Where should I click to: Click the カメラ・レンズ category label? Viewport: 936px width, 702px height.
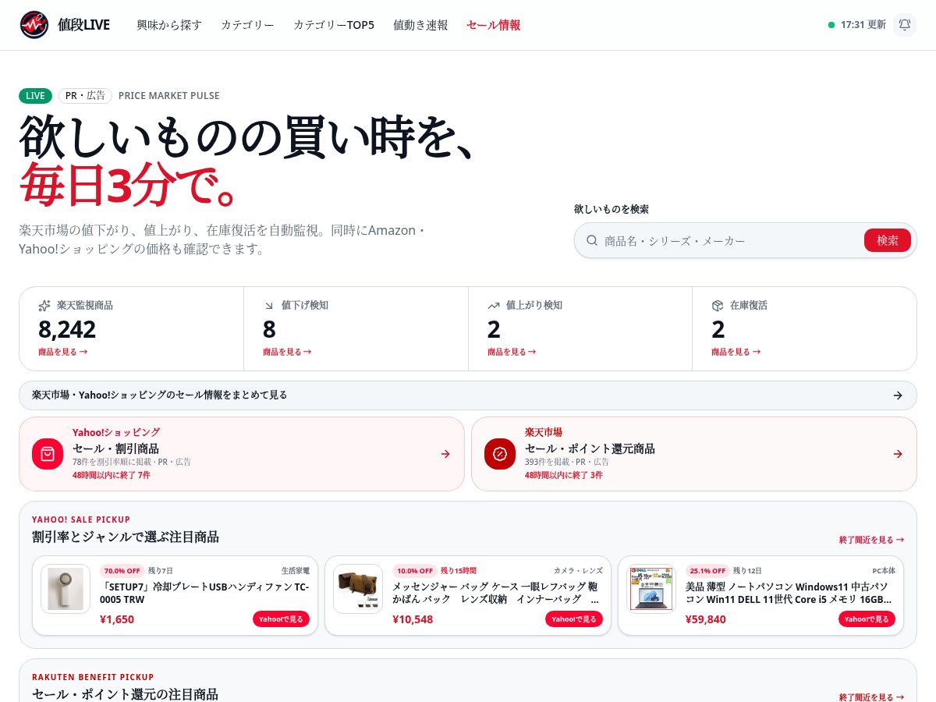[578, 570]
